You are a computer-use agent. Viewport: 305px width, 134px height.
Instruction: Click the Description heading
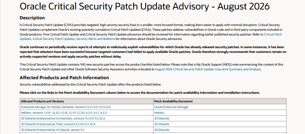click(32, 18)
